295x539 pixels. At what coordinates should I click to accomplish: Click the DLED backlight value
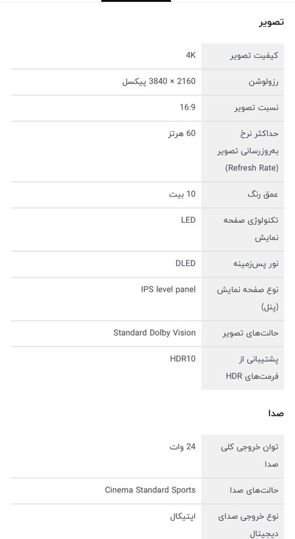coord(186,264)
